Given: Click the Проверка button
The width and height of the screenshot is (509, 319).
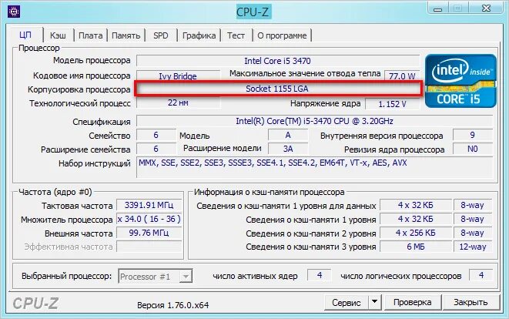Looking at the screenshot, I should 412,302.
